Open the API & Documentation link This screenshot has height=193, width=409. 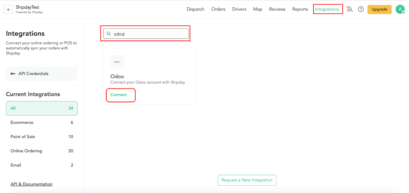31,184
